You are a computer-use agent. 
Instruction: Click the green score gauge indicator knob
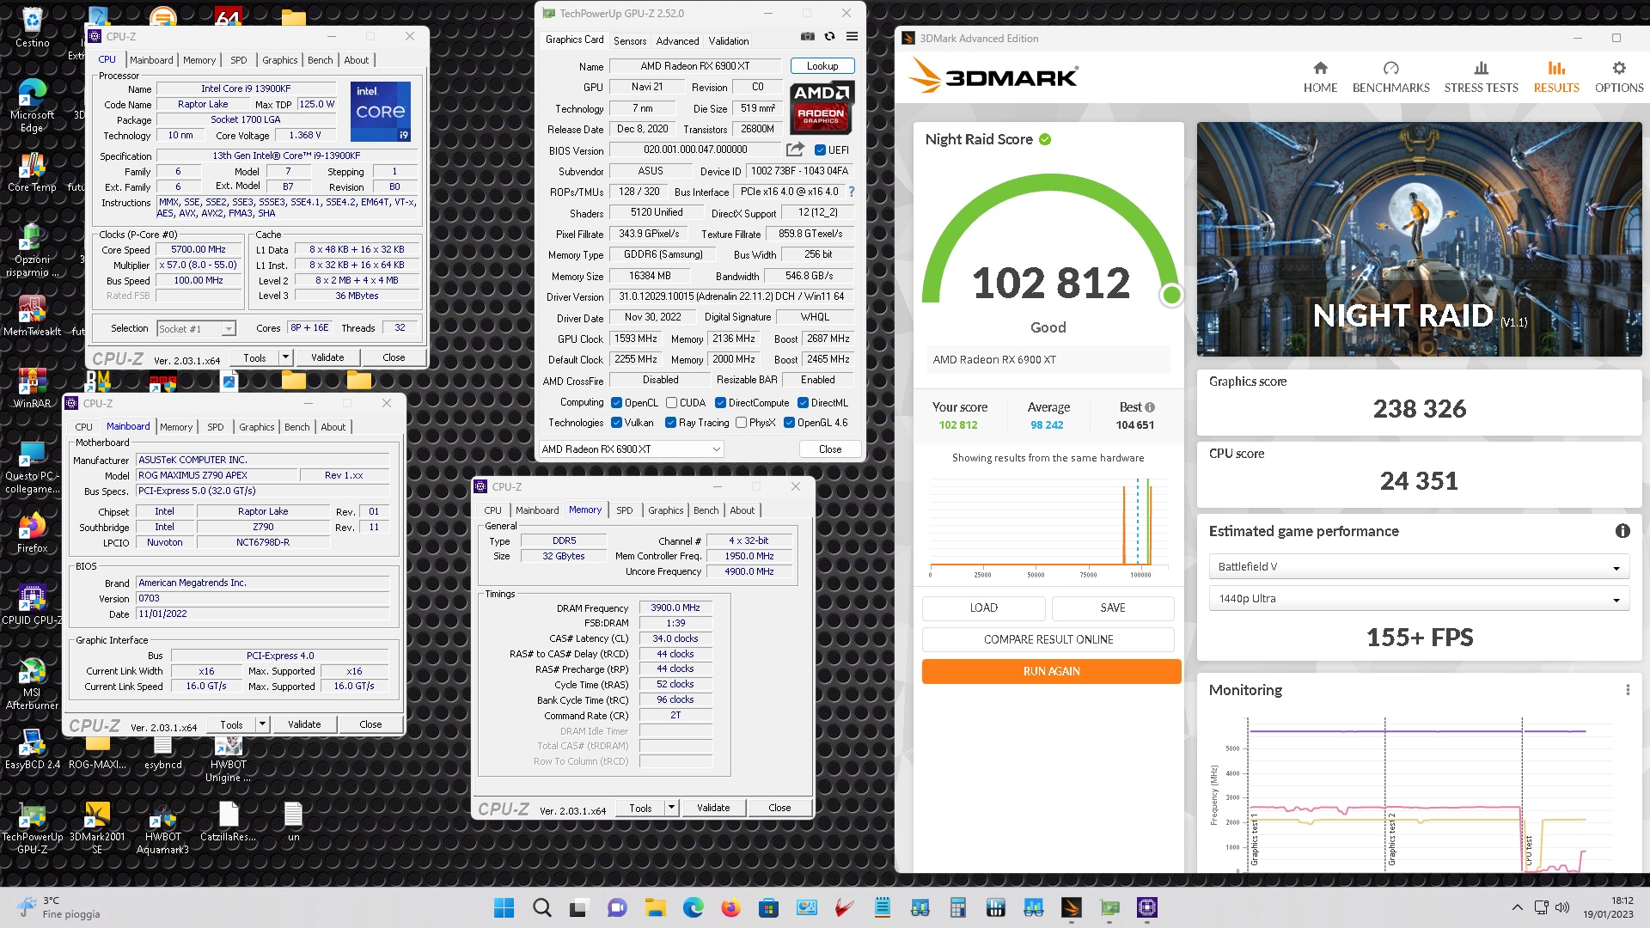click(x=1170, y=295)
